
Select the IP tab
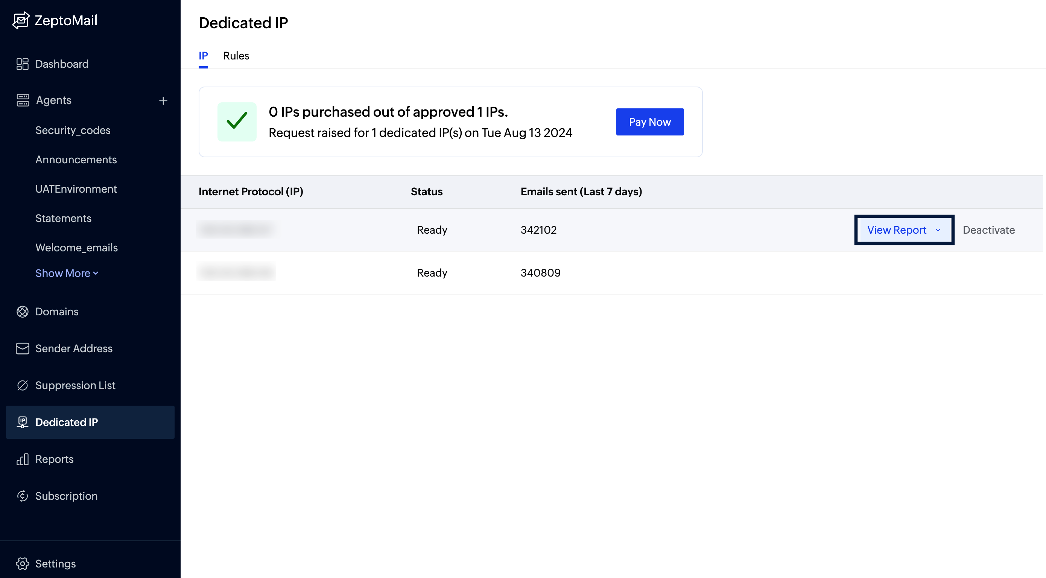tap(204, 56)
